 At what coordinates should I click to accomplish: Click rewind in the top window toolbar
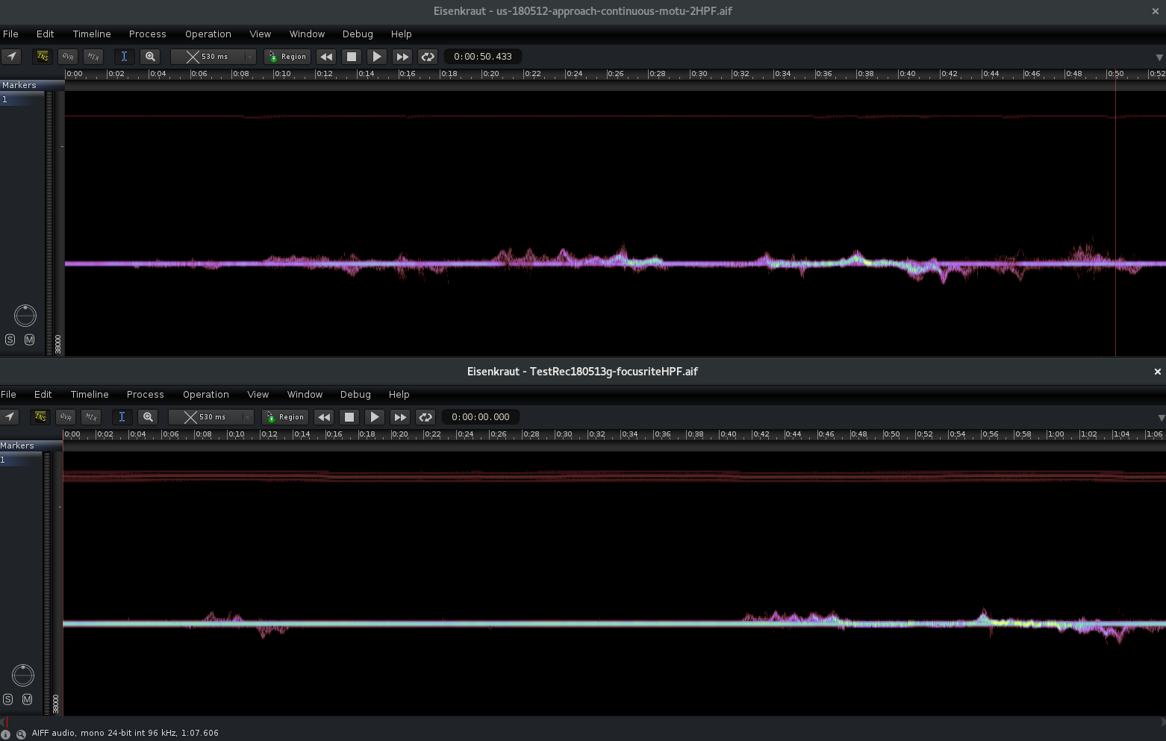pos(326,57)
